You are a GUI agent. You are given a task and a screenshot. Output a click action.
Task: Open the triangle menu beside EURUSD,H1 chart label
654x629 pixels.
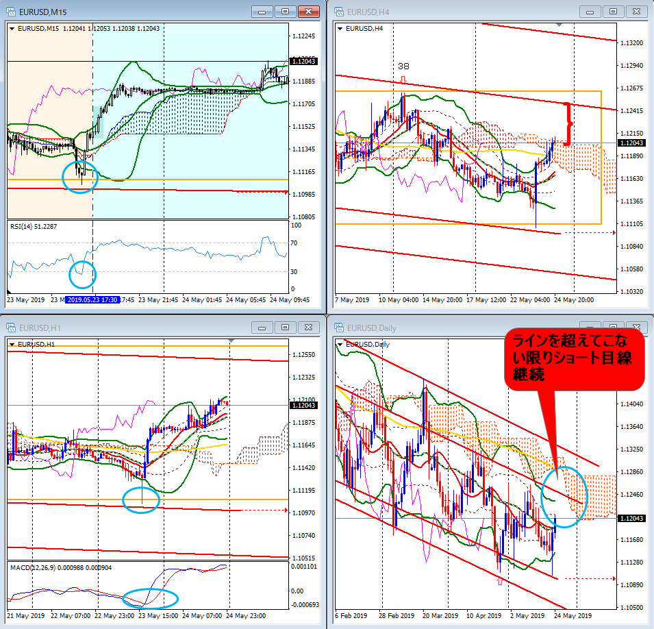pos(12,345)
